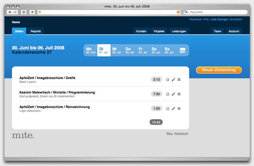Screen dimensions: 254x166
Task: Edit the Reinzeichnung entry with pencil icon
Action: coord(173,108)
